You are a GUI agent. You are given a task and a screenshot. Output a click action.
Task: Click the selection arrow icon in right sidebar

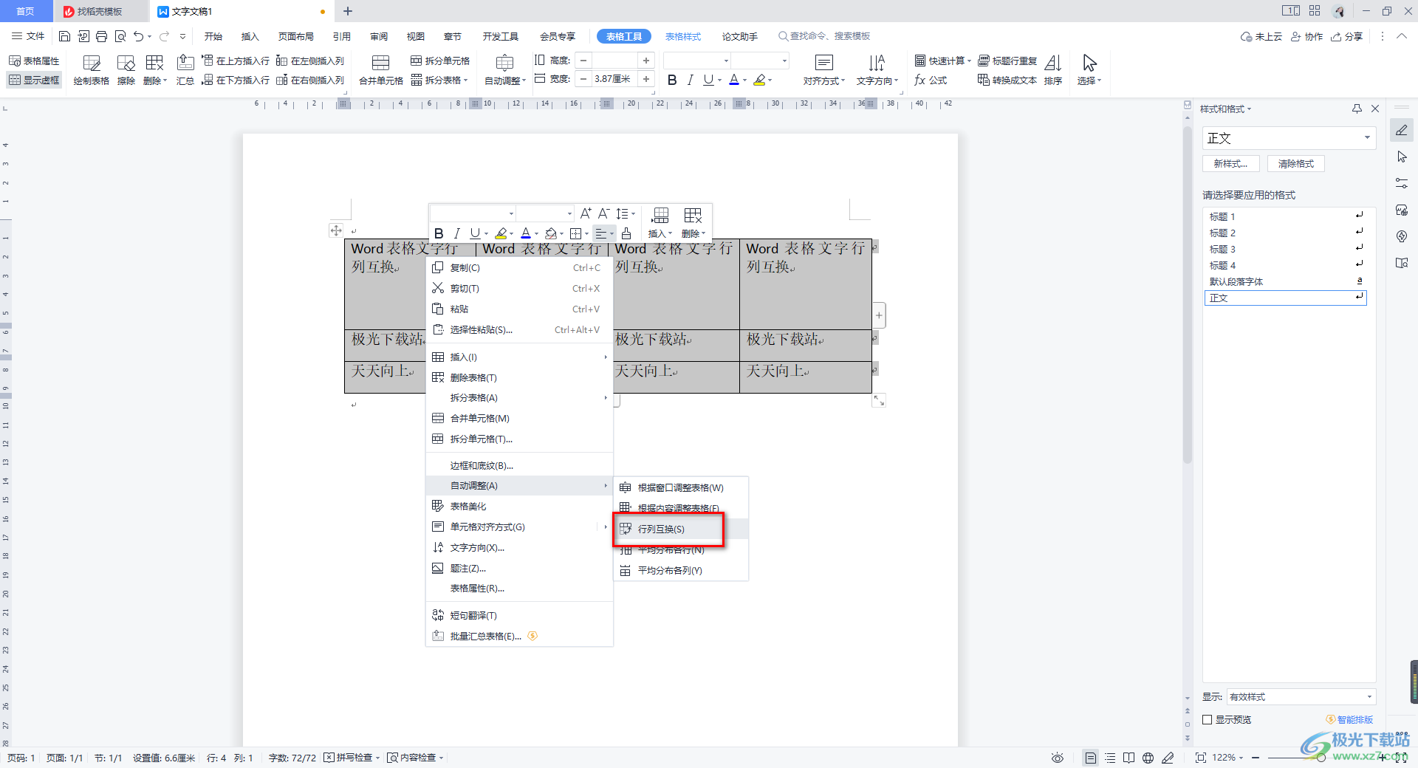pos(1402,157)
